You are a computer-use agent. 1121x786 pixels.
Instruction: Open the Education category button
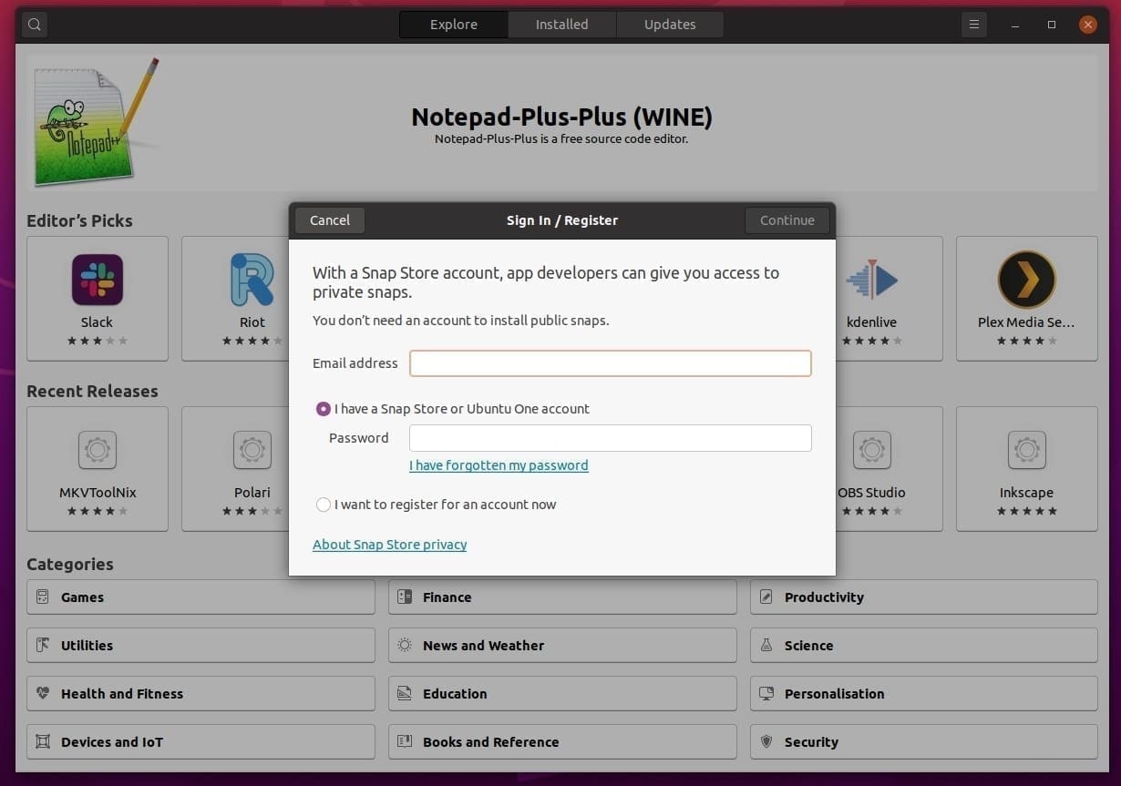click(562, 694)
